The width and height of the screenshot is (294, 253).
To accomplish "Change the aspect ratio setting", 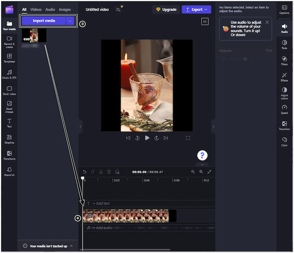I will tap(205, 22).
